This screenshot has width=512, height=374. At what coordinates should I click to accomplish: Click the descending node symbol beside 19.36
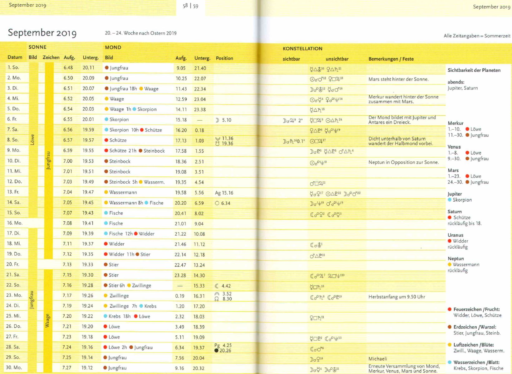tap(217, 144)
